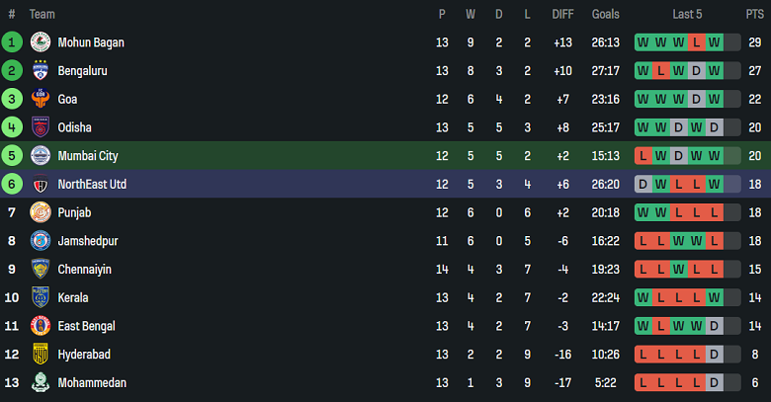
Task: Click the Jamshedpur team crest
Action: pyautogui.click(x=41, y=241)
